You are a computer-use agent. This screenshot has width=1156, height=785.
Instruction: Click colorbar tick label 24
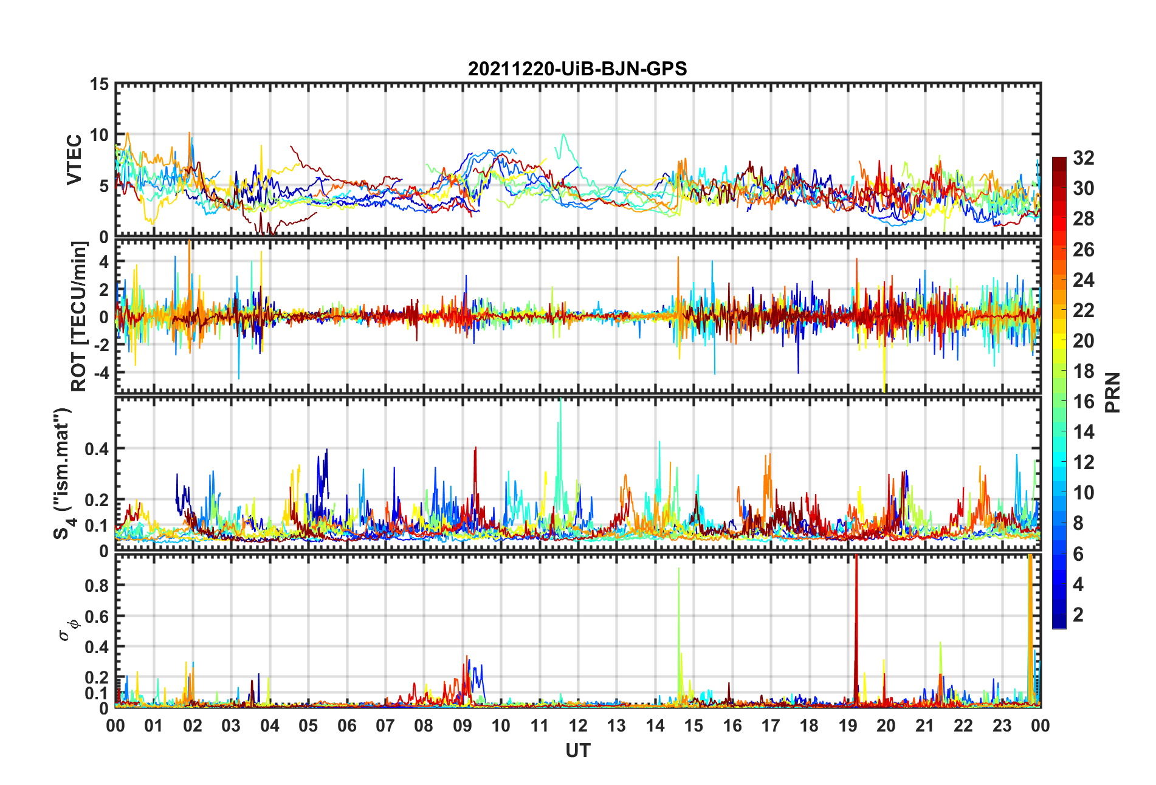coord(1083,279)
